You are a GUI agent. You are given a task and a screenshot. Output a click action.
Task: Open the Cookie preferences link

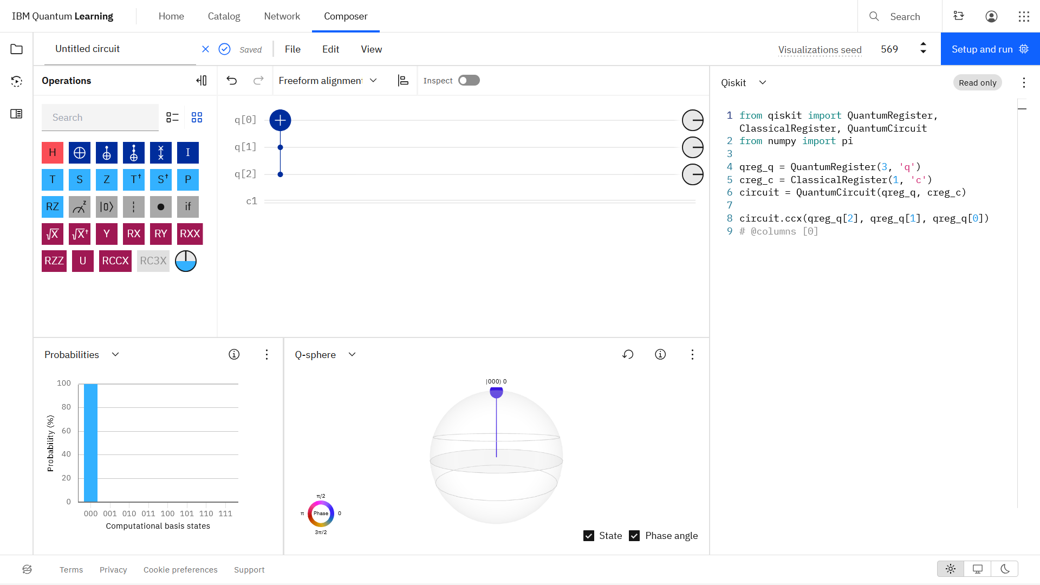[180, 570]
